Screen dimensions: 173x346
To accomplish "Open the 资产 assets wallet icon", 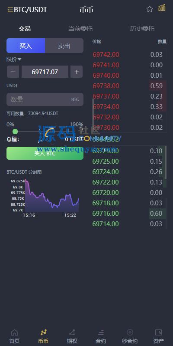I will click(x=158, y=332).
